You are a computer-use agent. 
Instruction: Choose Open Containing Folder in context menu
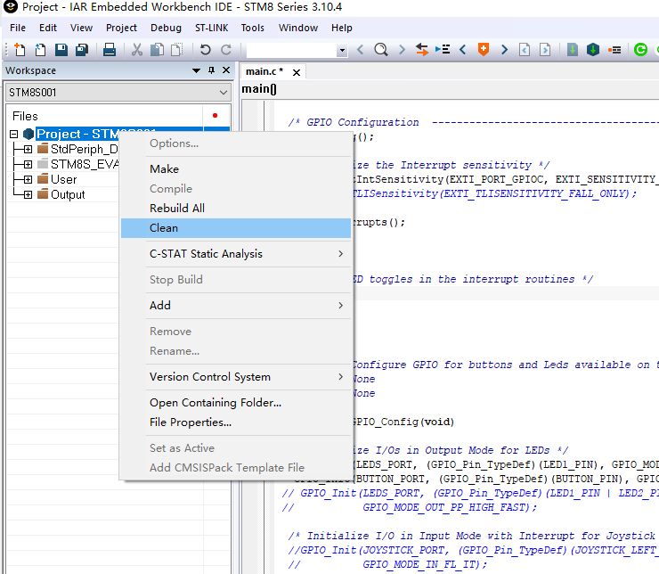tap(236, 403)
